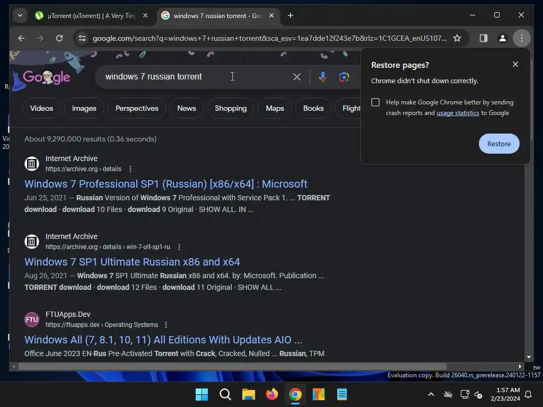
Task: Clear the search query with X
Action: click(x=297, y=77)
